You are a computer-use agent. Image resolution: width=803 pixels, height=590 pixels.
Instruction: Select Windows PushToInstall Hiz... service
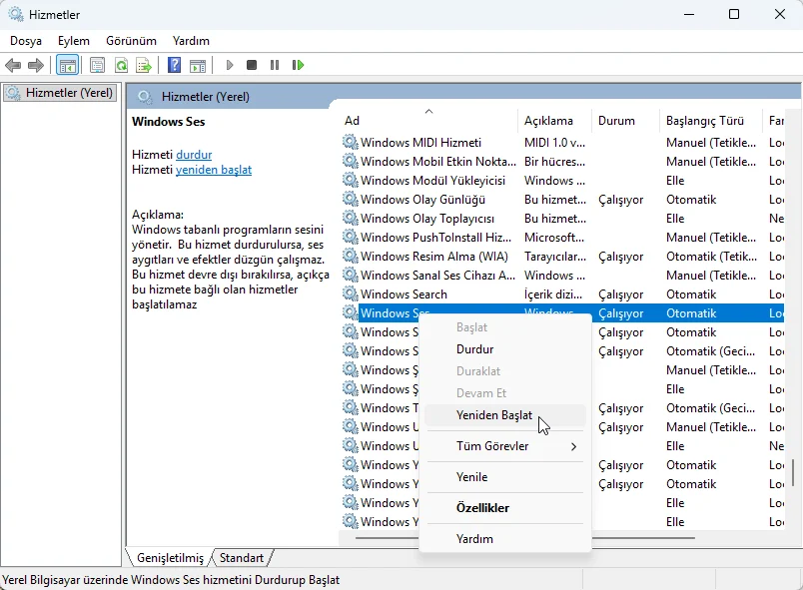[562, 237]
